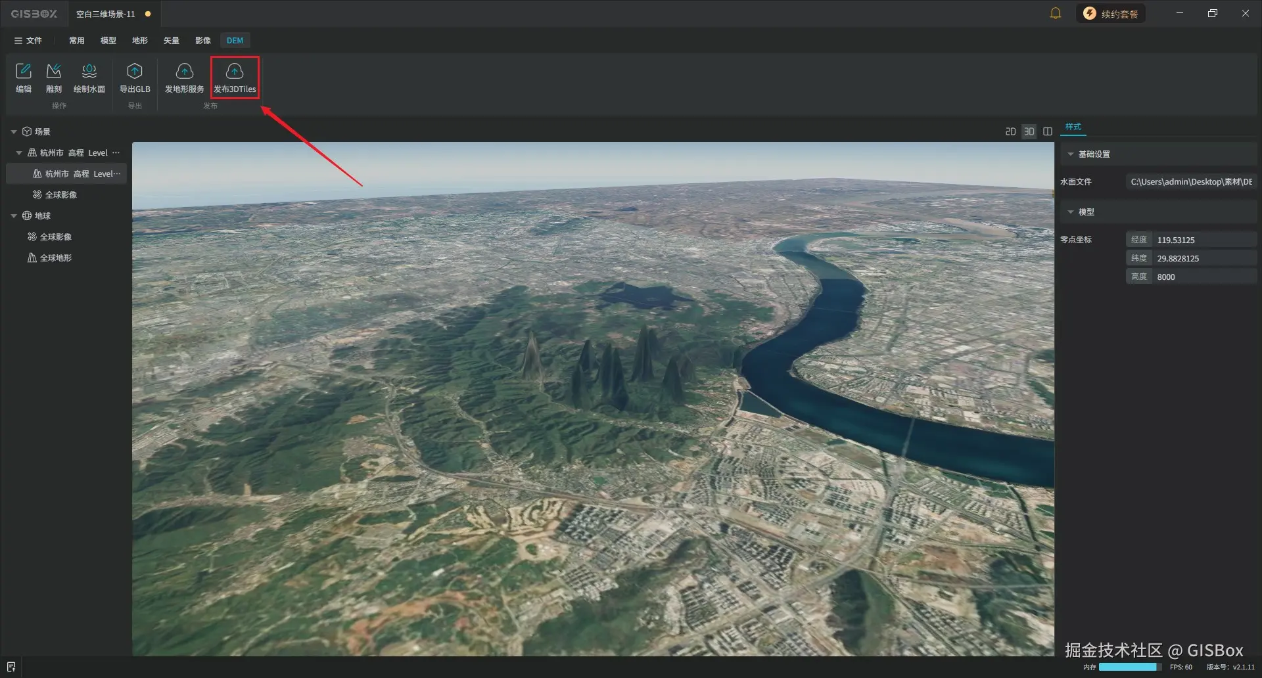Select the 编辑 (Edit) tool

24,78
